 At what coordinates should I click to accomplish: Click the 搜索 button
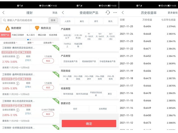tap(53, 20)
